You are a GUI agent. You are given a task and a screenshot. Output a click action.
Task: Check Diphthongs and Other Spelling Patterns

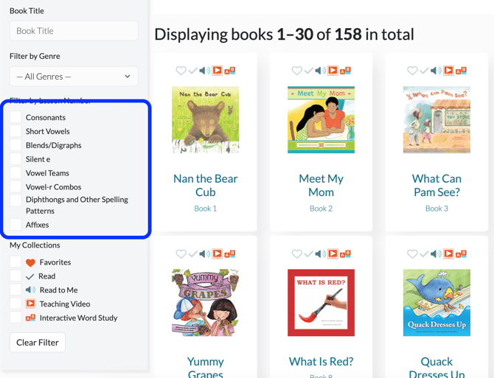15,200
